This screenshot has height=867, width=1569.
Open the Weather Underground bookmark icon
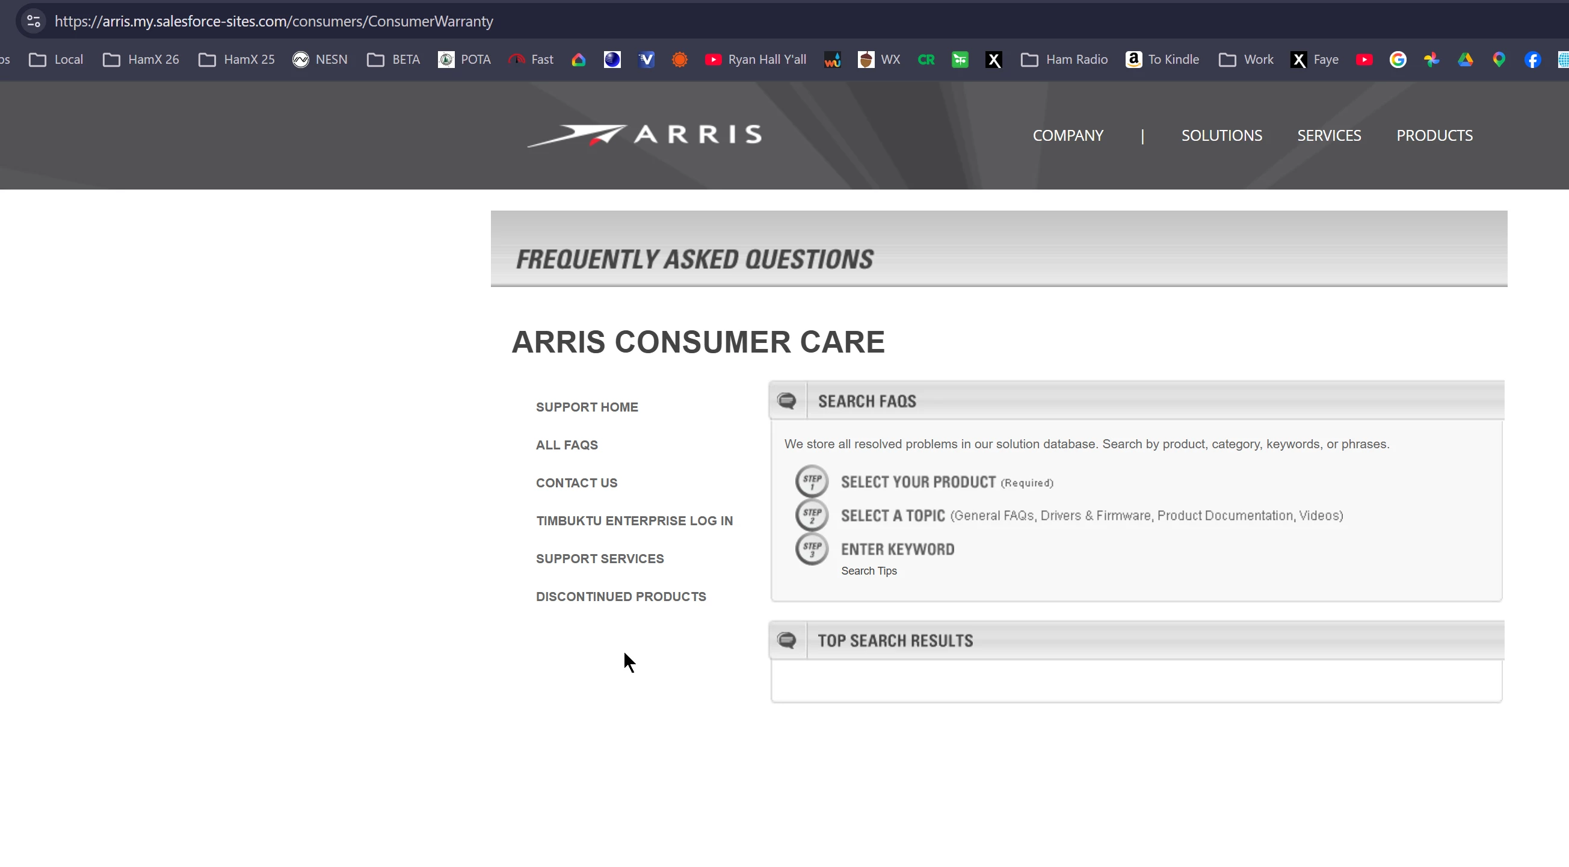[832, 60]
